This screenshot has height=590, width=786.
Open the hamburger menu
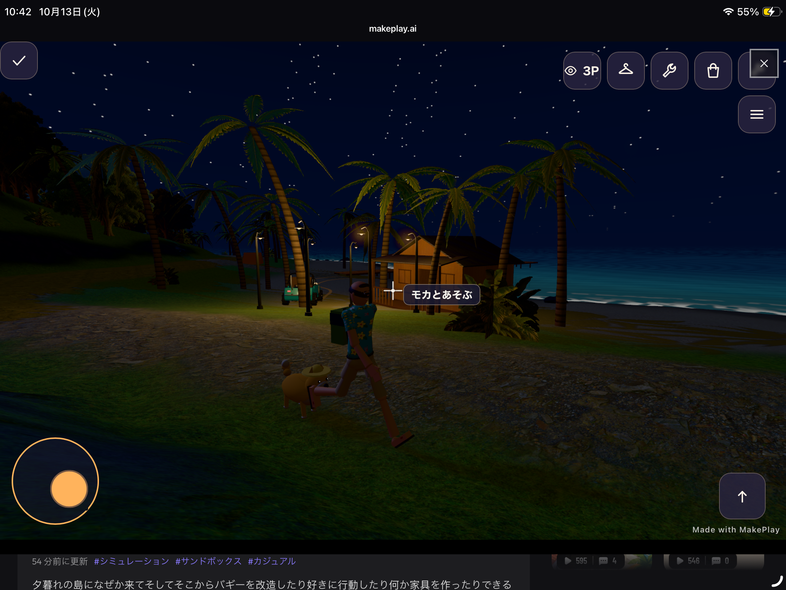tap(757, 114)
